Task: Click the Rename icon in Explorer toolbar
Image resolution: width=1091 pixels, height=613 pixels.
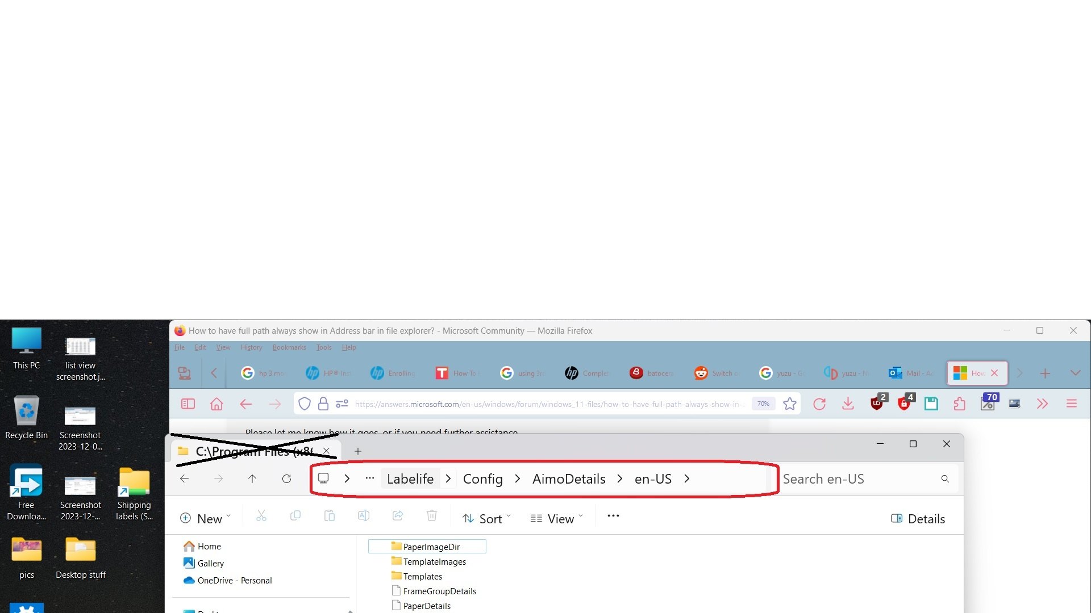Action: pos(364,515)
